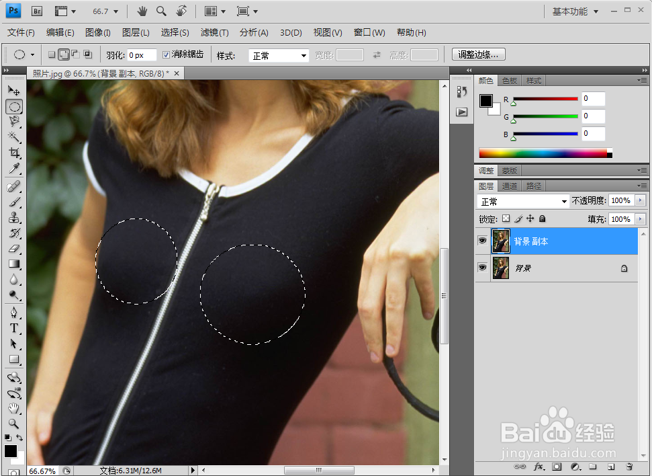
Task: Select the Gradient tool
Action: [13, 264]
